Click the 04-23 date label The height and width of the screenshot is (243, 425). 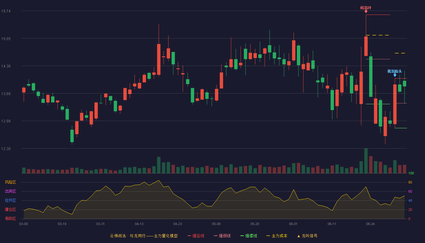(178, 224)
